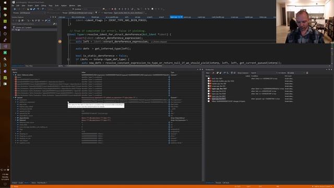Toggle scope.cpp line 676 breakpoint checkbox

pos(209,86)
